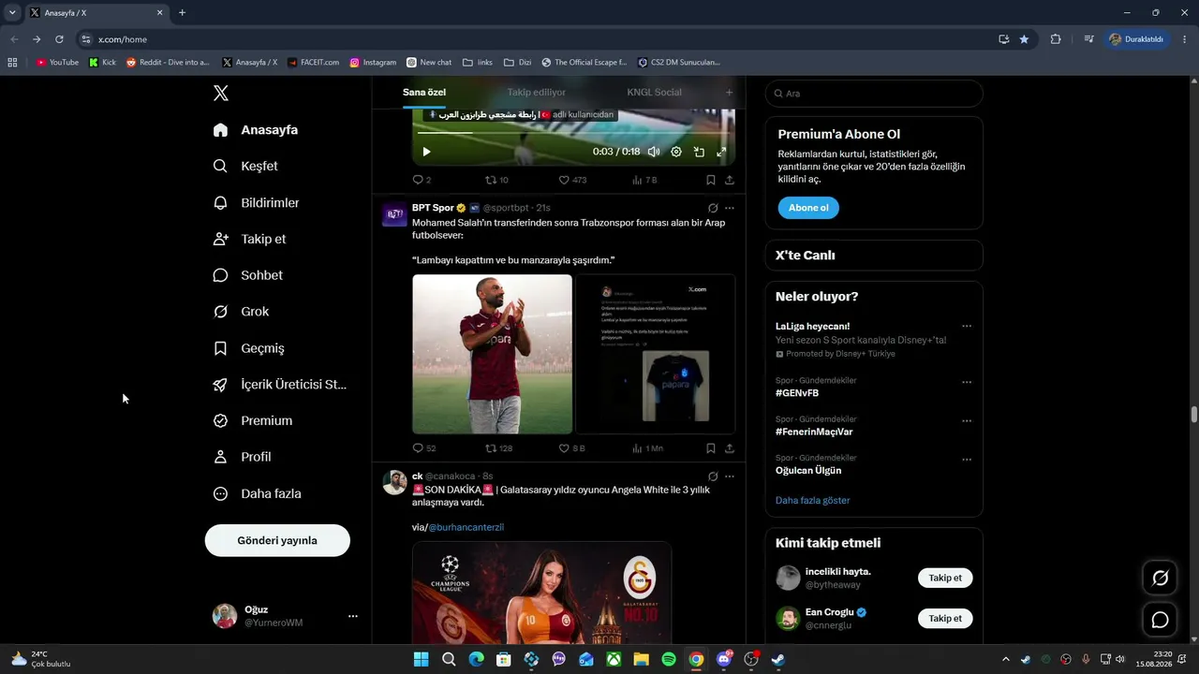Enter fullscreen on the video player

coord(721,152)
